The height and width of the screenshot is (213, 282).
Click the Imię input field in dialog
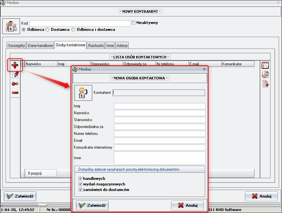pyautogui.click(x=160, y=106)
